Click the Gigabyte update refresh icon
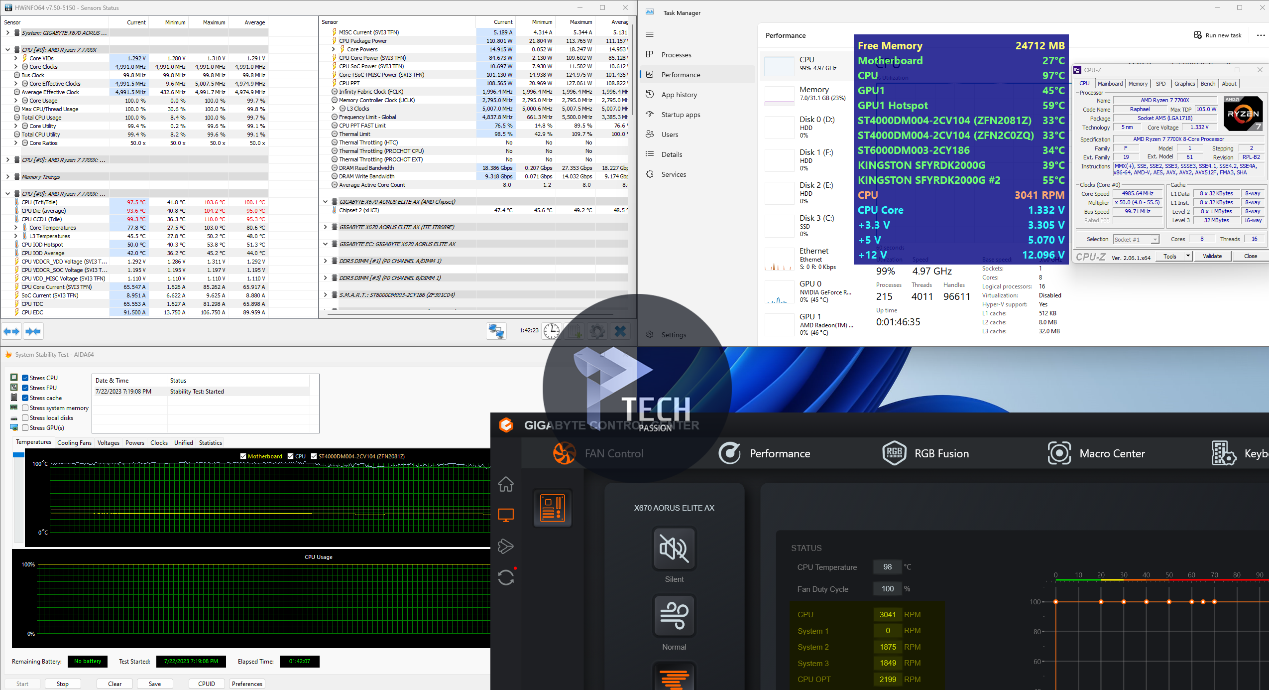 (506, 577)
